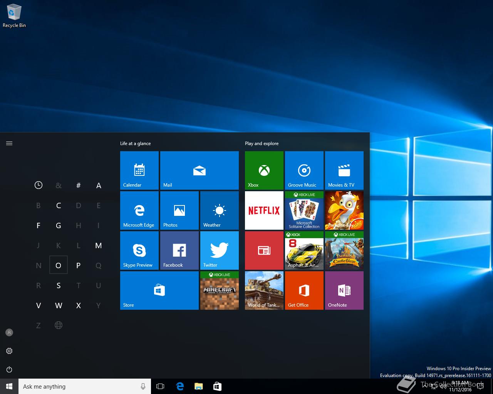Click the Windows Start button

(x=9, y=386)
